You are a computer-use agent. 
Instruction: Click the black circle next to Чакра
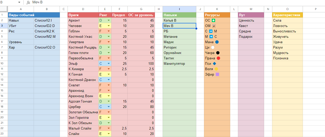click(218, 53)
